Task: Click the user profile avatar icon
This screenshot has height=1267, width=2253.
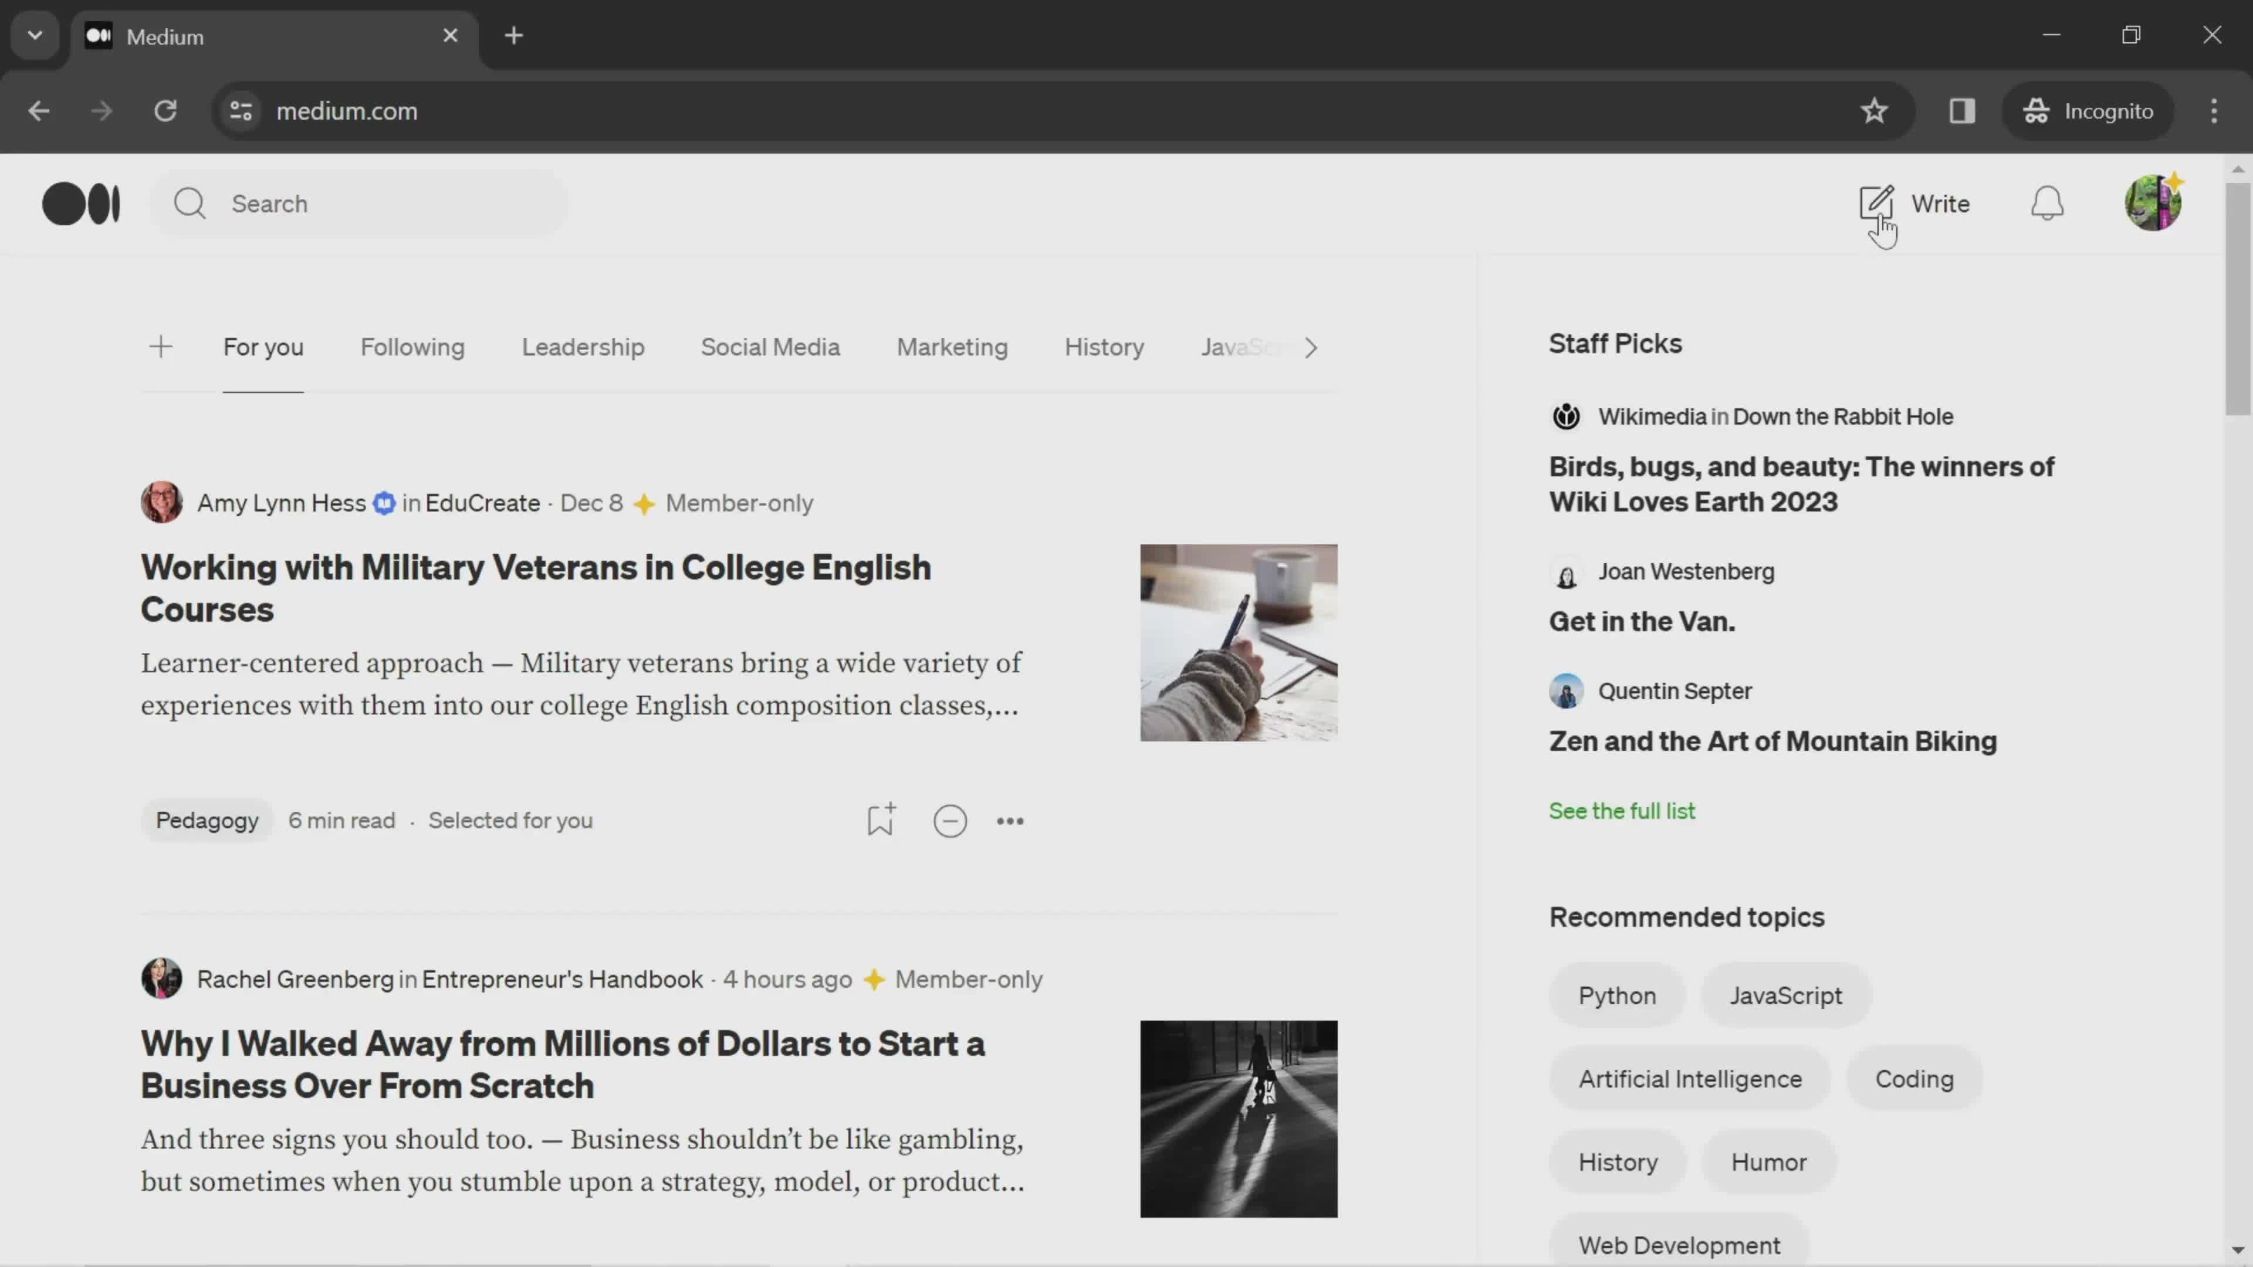Action: click(x=2153, y=202)
